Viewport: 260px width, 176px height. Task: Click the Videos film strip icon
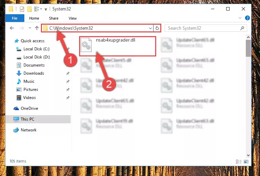tap(19, 98)
